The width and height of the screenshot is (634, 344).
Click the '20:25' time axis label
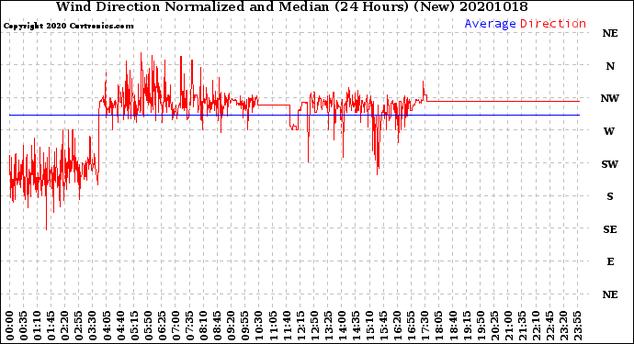click(494, 326)
